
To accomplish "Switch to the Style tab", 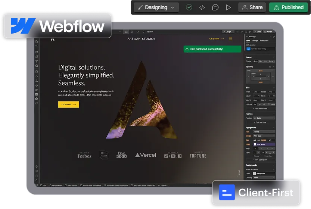I will [248, 41].
